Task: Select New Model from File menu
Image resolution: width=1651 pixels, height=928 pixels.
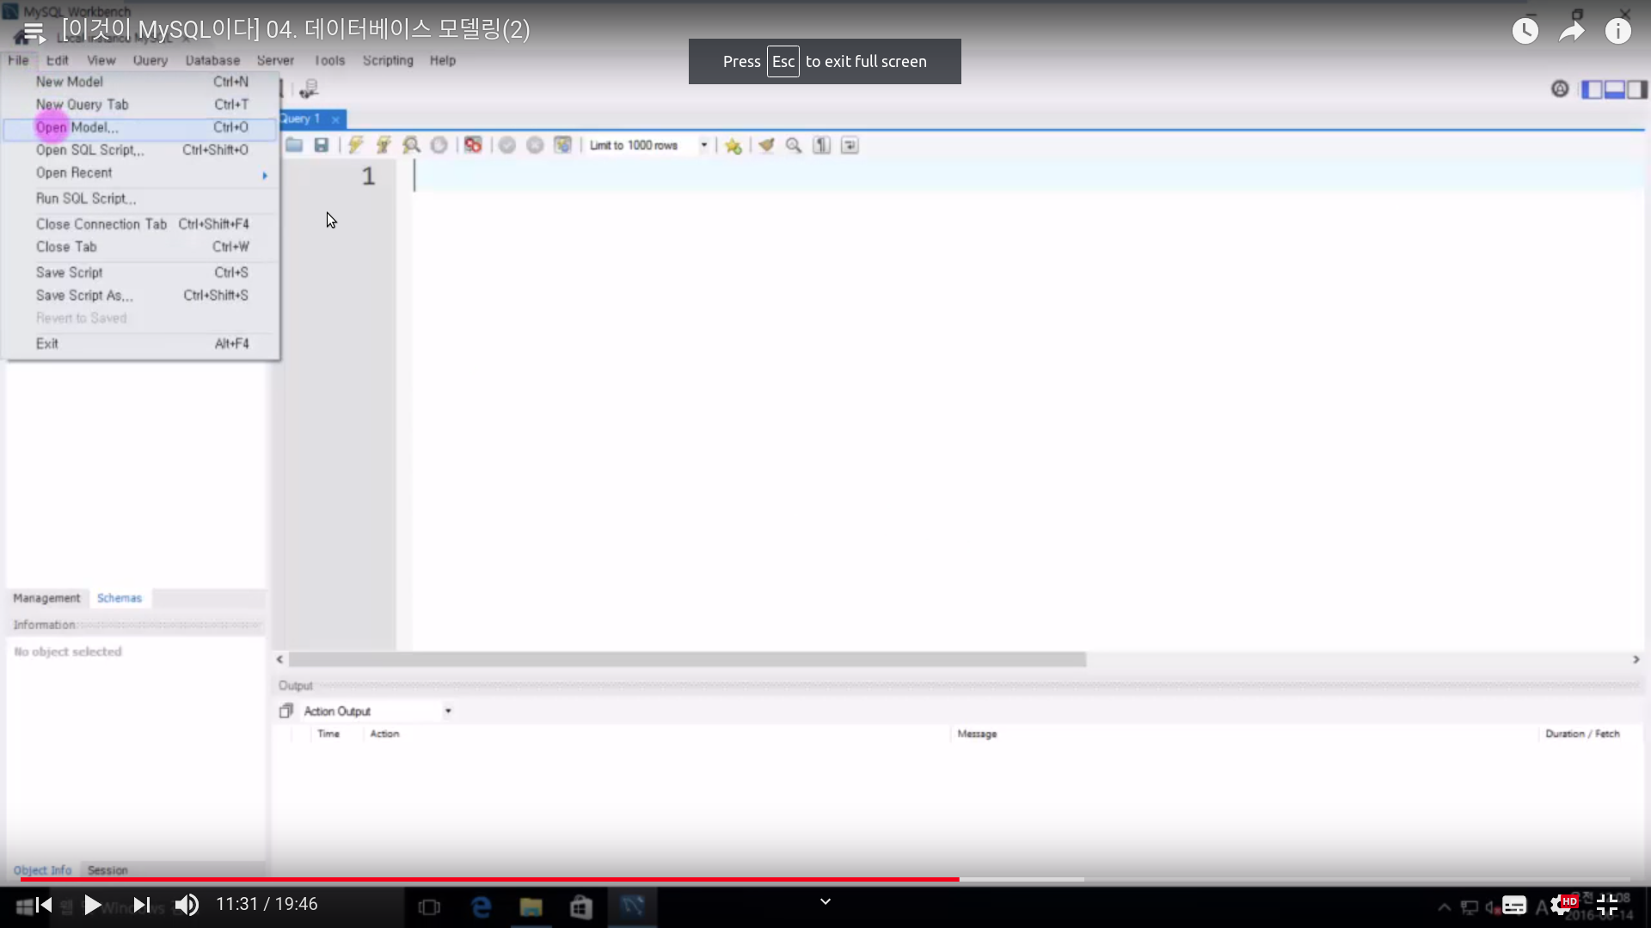Action: pyautogui.click(x=141, y=82)
